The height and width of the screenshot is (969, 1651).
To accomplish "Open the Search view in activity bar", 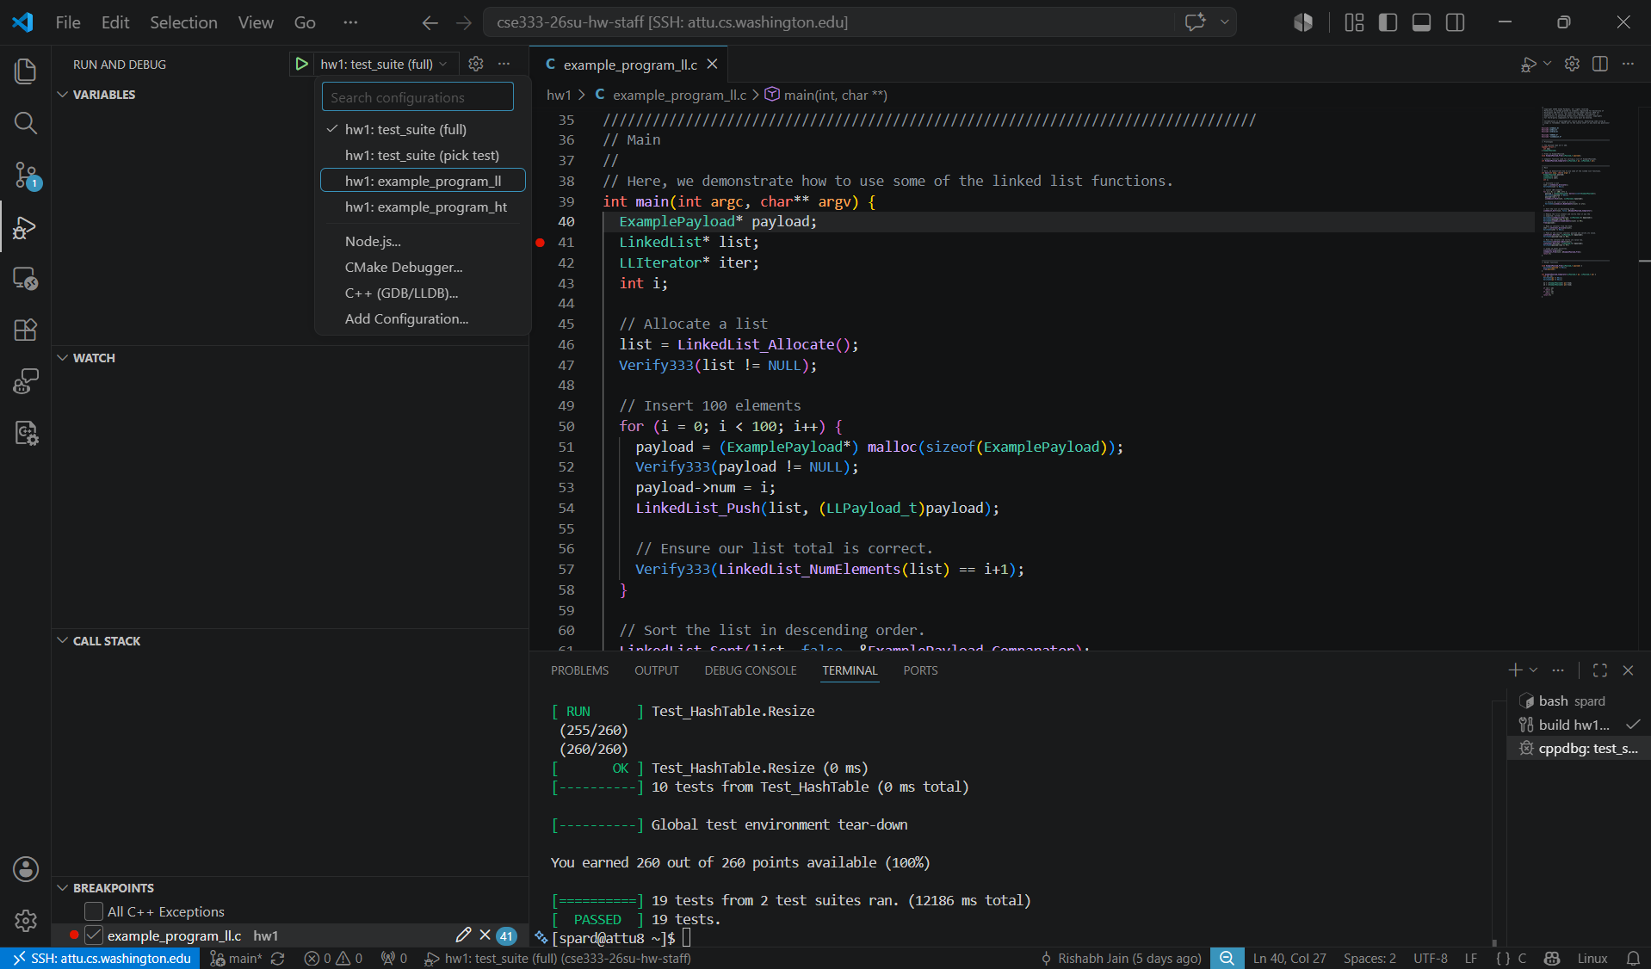I will tap(26, 123).
